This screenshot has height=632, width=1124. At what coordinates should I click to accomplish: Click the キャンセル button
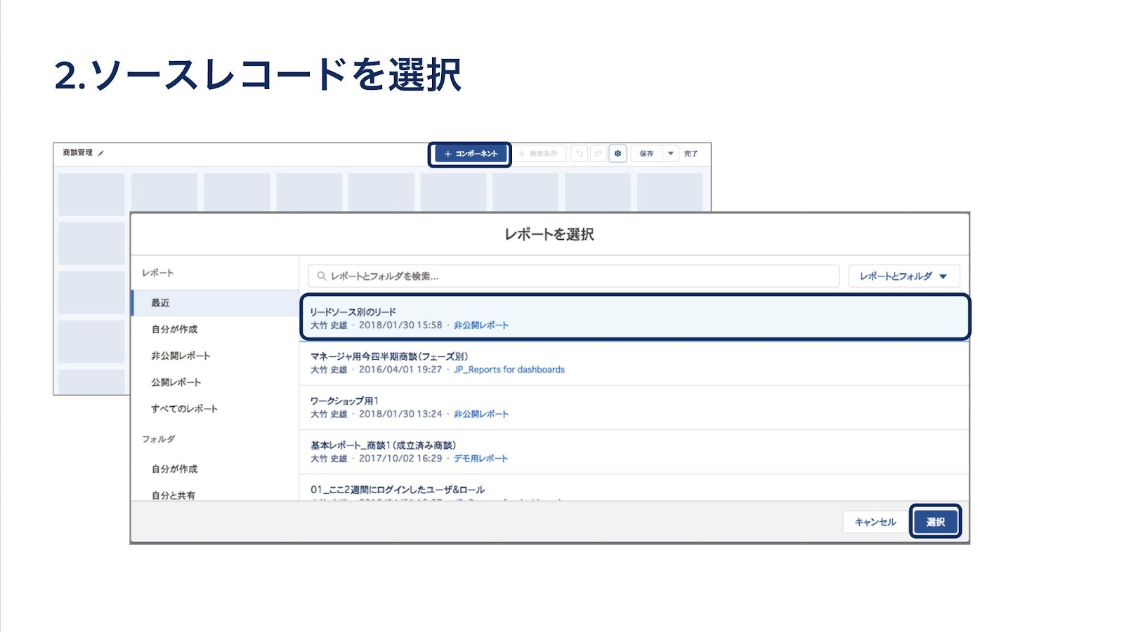[875, 522]
